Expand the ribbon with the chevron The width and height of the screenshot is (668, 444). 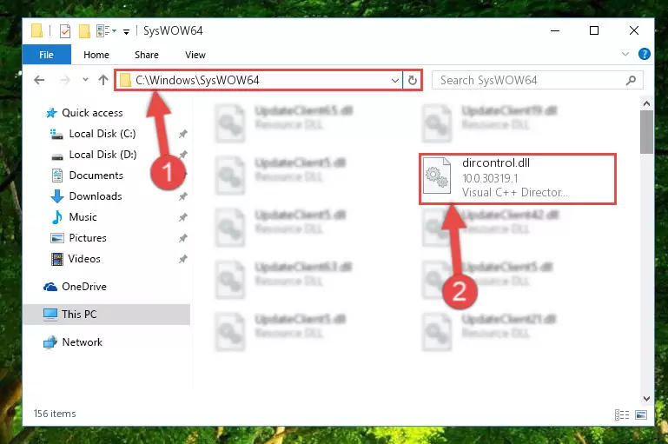pos(625,54)
